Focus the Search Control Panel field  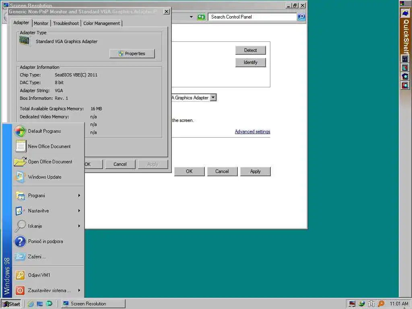coord(253,17)
